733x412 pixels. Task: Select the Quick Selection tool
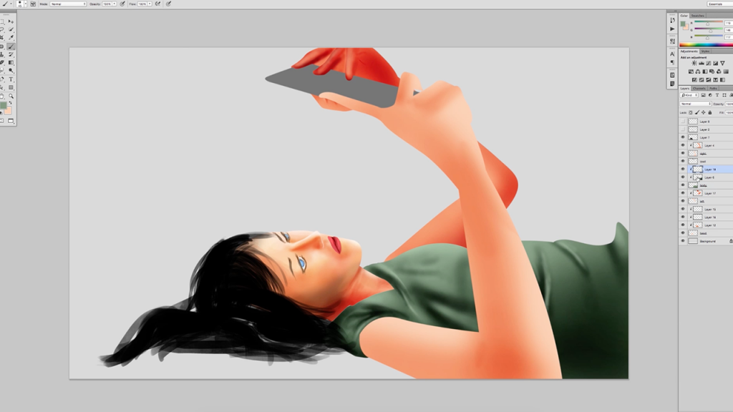[11, 29]
